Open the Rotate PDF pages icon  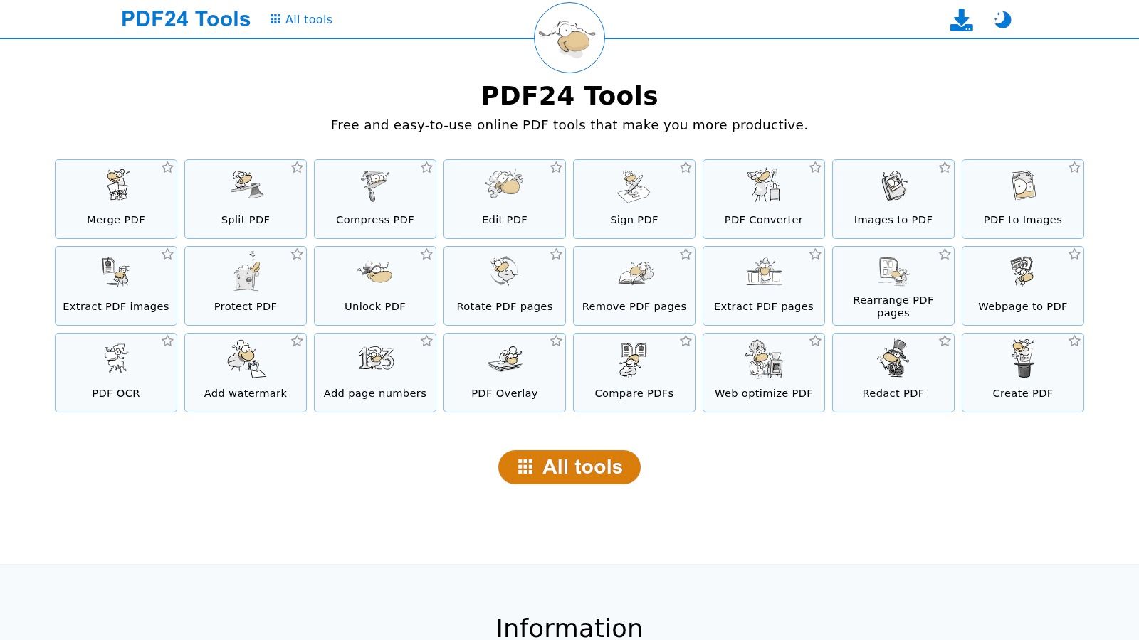(505, 271)
